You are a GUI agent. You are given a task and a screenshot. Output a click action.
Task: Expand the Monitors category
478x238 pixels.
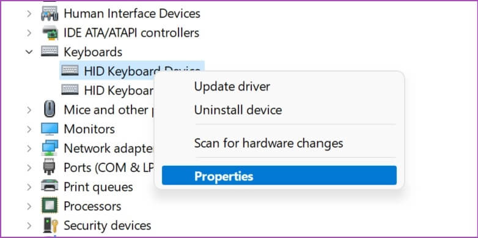click(x=29, y=129)
